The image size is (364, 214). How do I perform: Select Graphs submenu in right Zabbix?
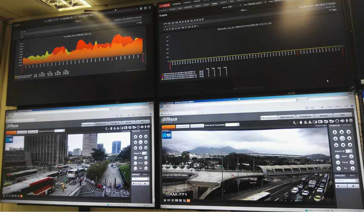pyautogui.click(x=215, y=4)
